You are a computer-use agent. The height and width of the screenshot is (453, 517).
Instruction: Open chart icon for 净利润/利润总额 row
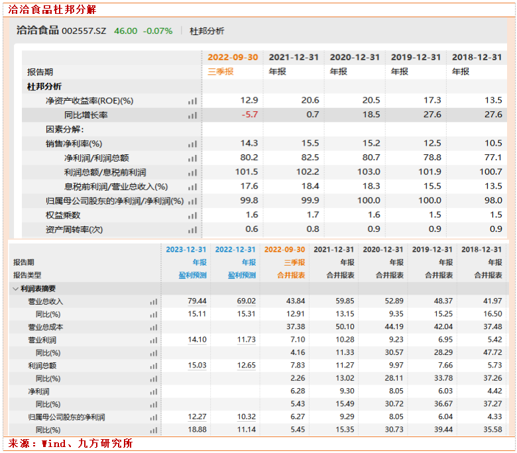tap(192, 158)
